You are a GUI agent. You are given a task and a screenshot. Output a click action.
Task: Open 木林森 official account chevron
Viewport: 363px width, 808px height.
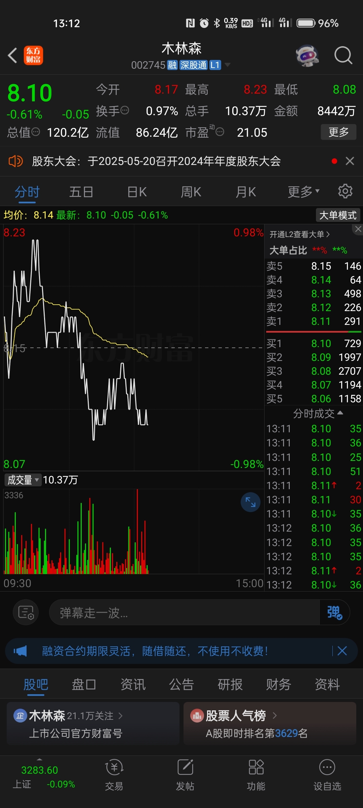[x=120, y=716]
